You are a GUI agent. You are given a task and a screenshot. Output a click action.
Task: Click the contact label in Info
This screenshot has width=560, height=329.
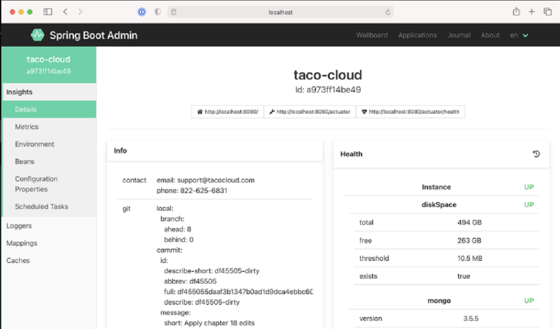pyautogui.click(x=135, y=180)
